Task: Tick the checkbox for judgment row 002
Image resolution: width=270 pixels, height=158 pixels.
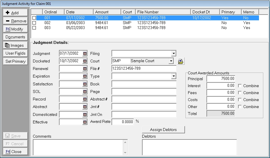Action: click(x=34, y=23)
